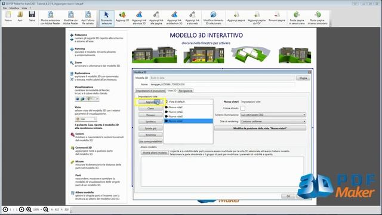Go to next page arrow in status bar
Image resolution: width=382 pixels, height=215 pixels.
(21, 210)
